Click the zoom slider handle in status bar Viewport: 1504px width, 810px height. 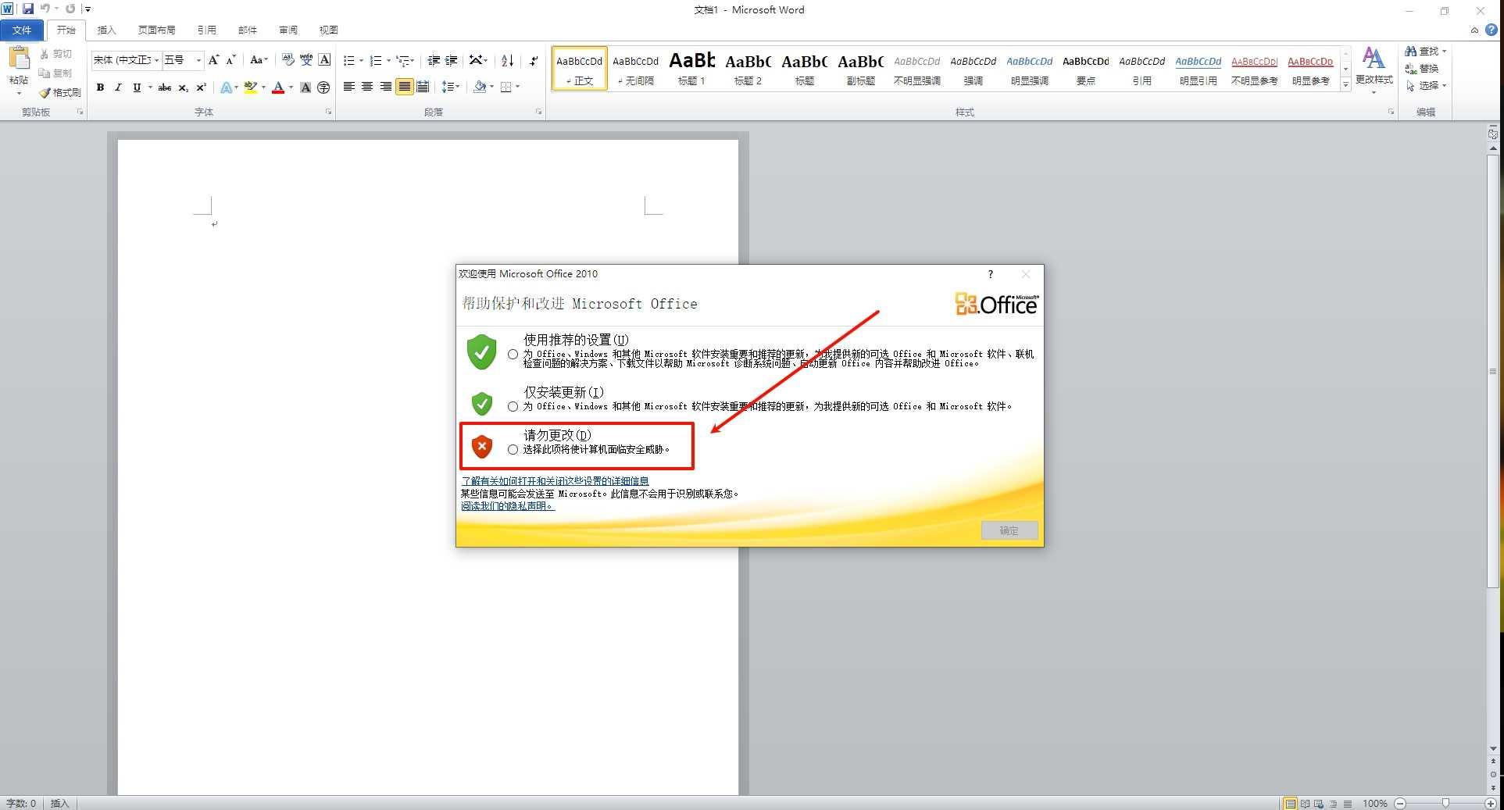pos(1445,803)
